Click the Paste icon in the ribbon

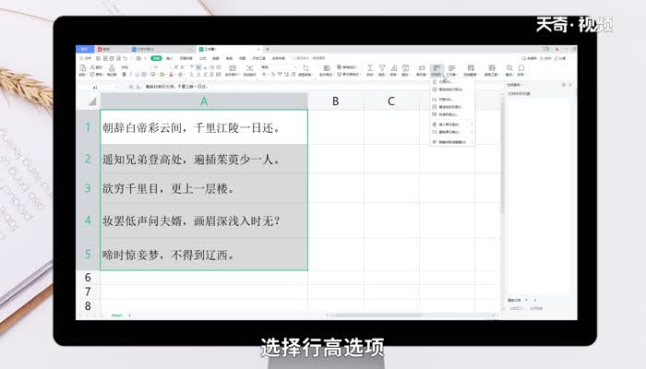pyautogui.click(x=82, y=68)
